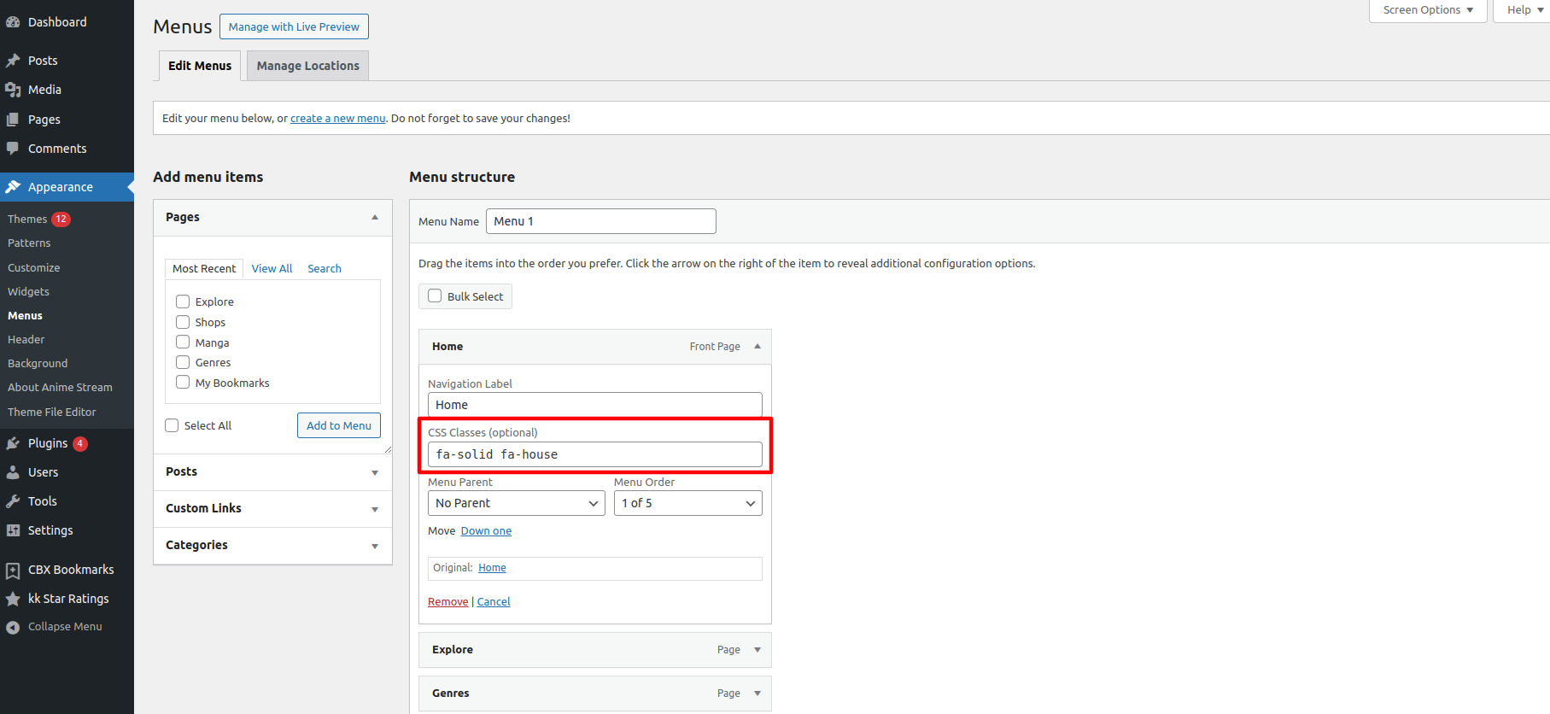Click the Dashboard gauge icon

(x=13, y=22)
